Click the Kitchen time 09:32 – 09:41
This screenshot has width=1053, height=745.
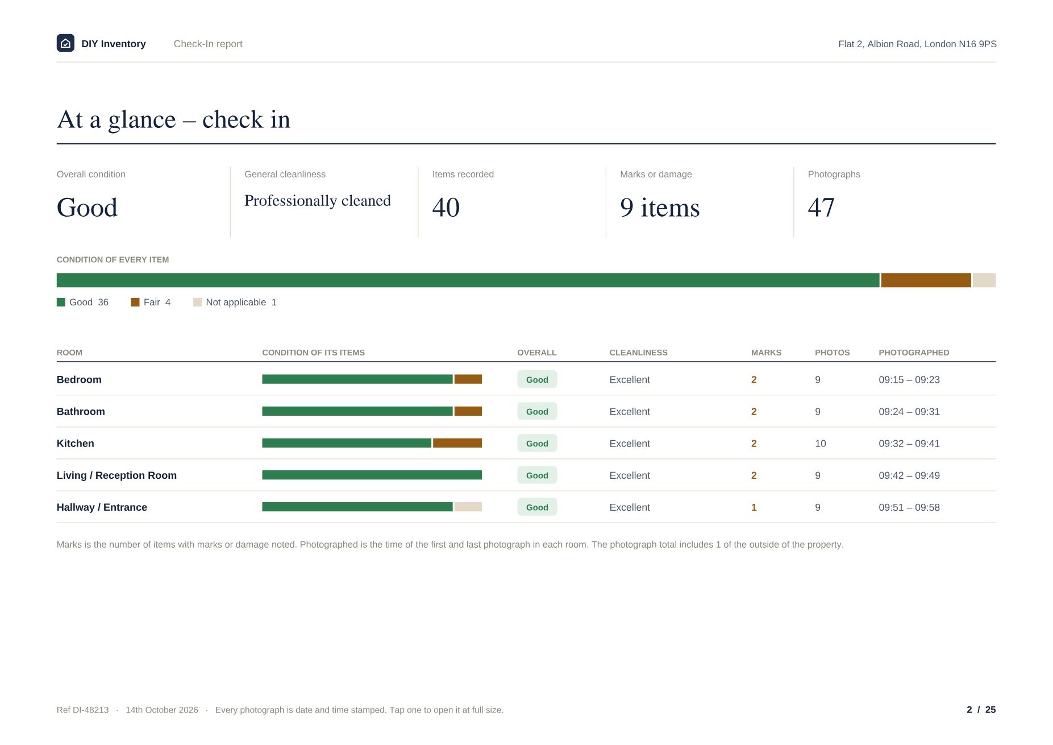click(x=909, y=443)
